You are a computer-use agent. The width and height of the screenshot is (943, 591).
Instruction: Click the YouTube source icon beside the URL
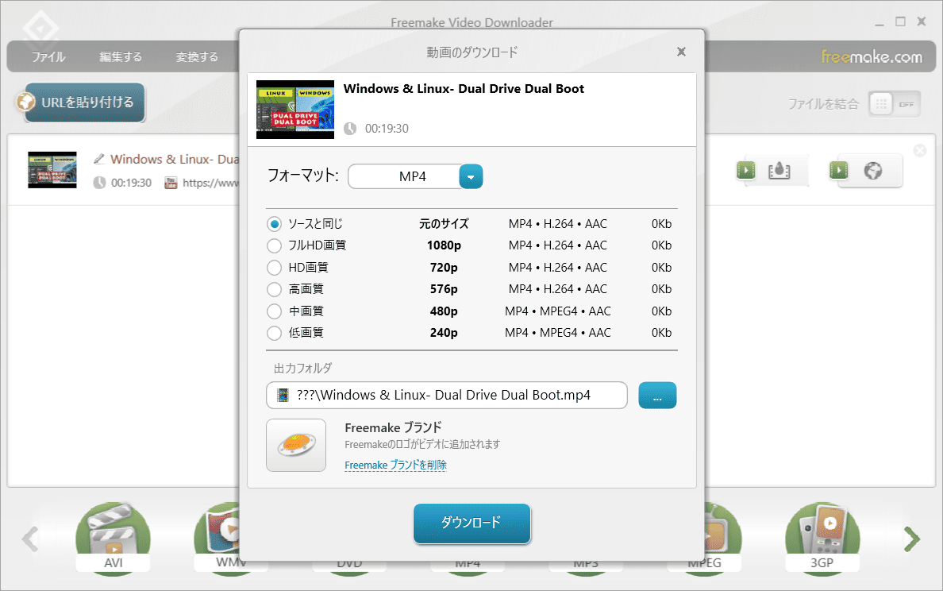[171, 183]
